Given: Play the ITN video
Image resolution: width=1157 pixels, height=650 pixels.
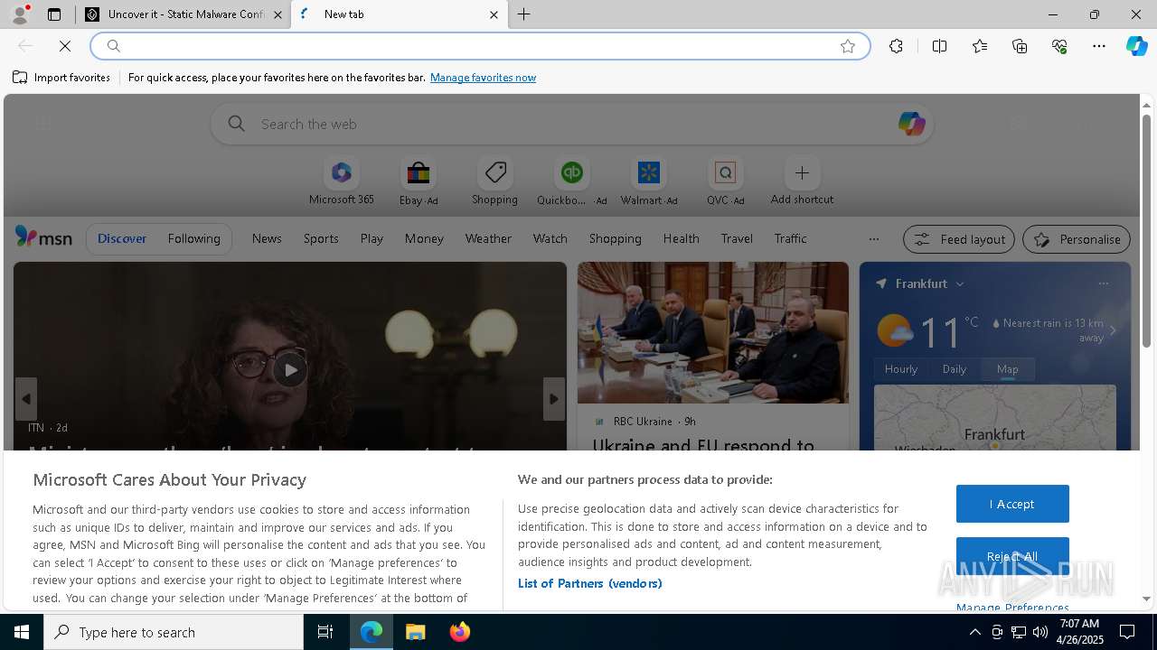Looking at the screenshot, I should 289,369.
